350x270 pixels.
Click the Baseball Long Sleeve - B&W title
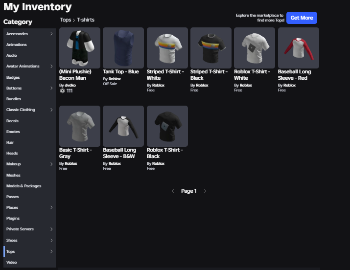tap(119, 153)
